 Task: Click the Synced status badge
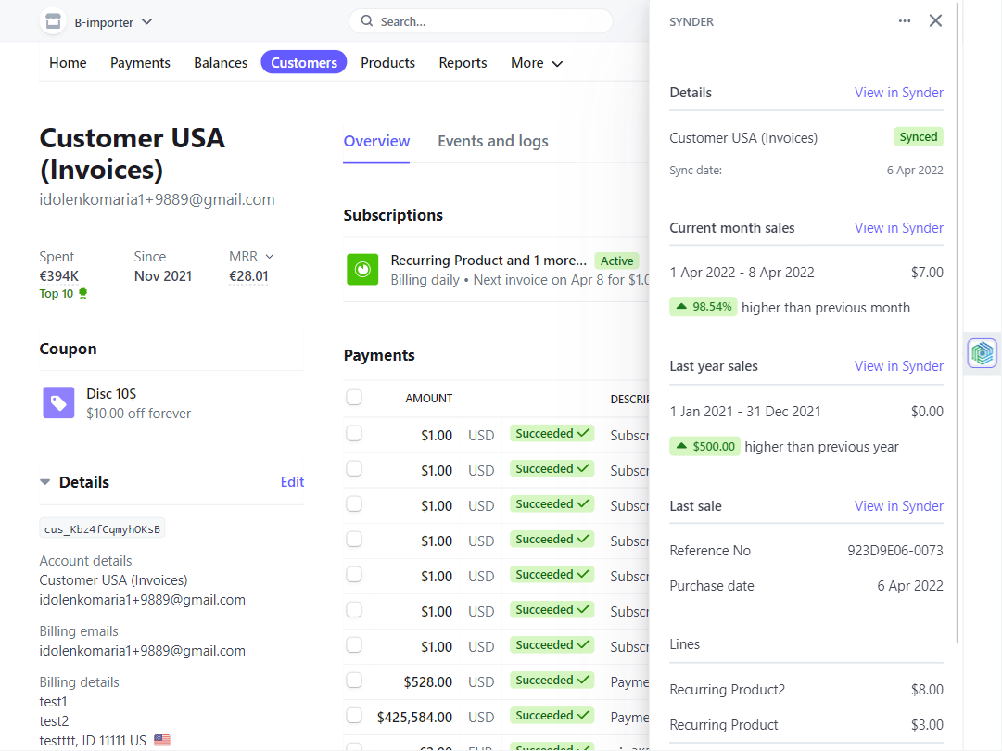pyautogui.click(x=919, y=137)
